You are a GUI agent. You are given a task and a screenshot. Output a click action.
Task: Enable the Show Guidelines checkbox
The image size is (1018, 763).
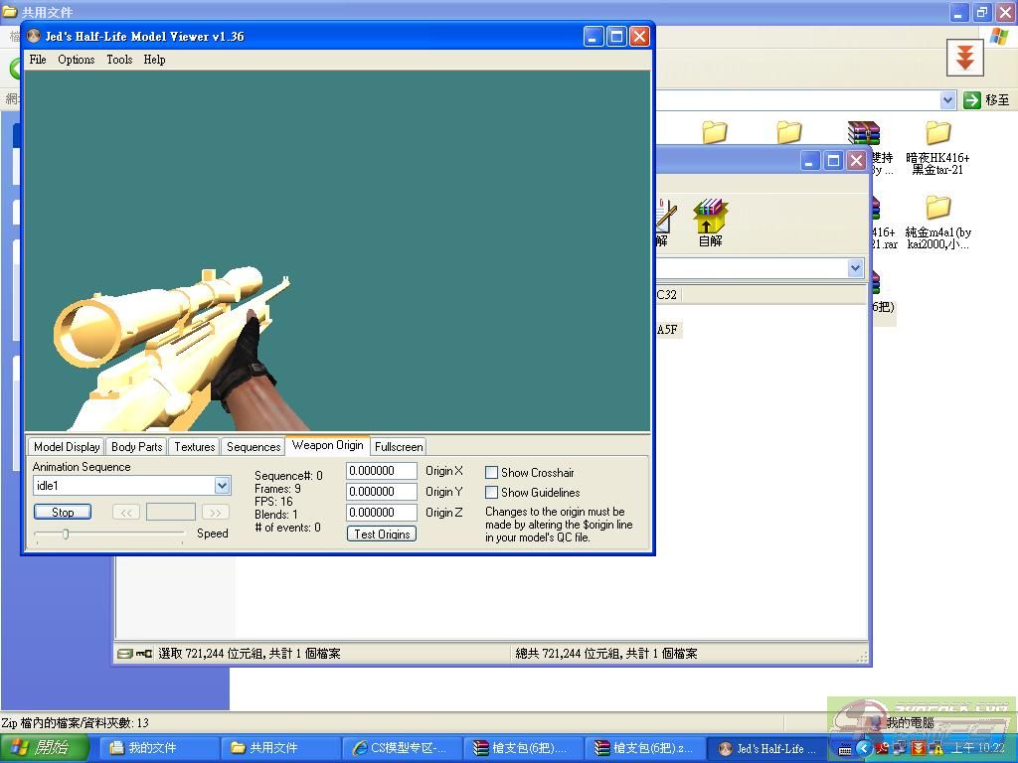(x=491, y=493)
